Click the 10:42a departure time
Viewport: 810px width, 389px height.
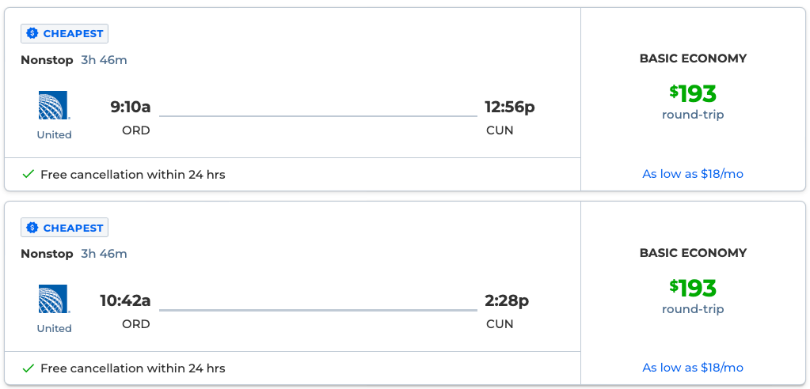click(125, 300)
